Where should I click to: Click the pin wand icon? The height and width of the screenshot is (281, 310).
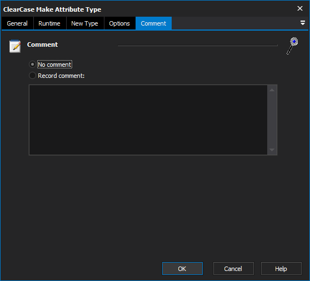coord(292,46)
